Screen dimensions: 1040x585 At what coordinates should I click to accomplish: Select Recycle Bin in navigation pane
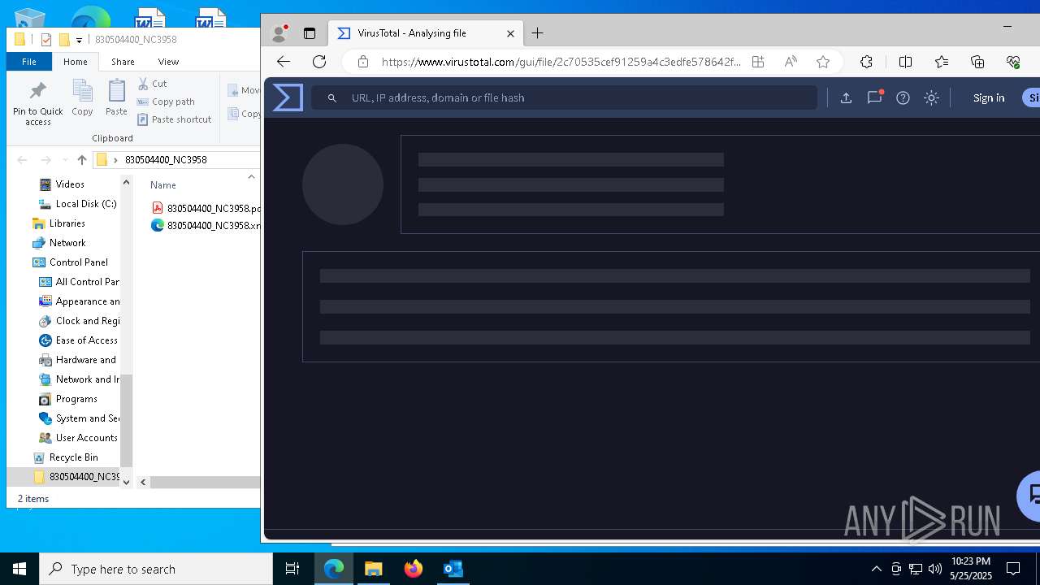(65, 457)
